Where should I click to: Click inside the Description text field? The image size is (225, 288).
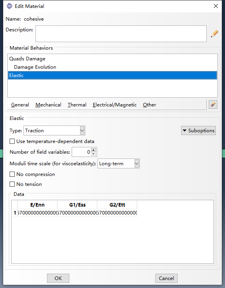(x=121, y=34)
